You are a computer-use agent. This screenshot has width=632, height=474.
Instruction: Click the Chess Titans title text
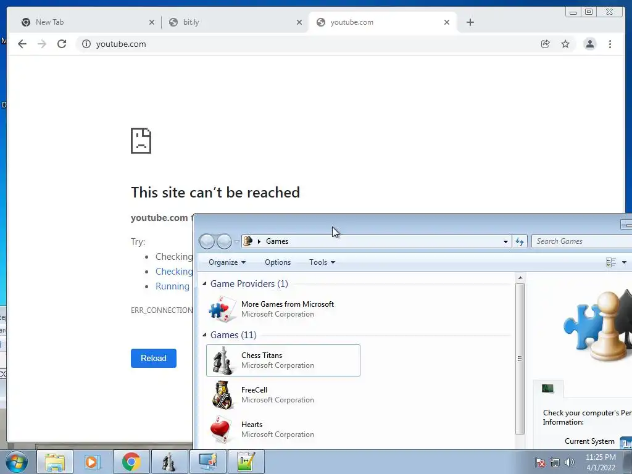click(262, 355)
